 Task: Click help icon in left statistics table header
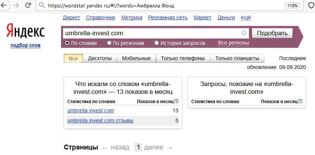click(x=176, y=101)
